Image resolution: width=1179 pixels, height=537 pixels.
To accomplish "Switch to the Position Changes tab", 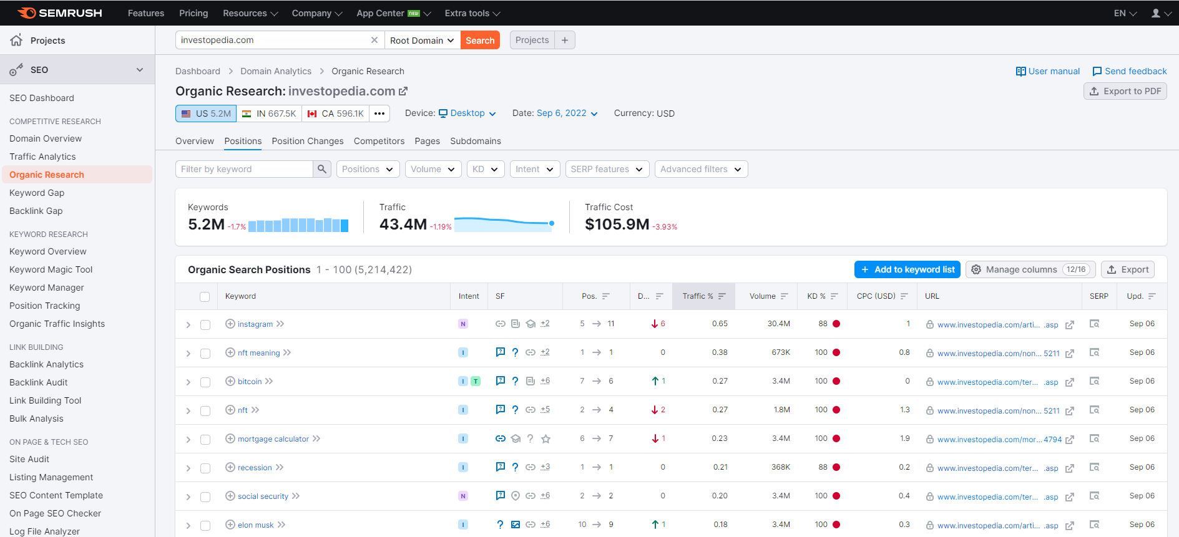I will [307, 141].
